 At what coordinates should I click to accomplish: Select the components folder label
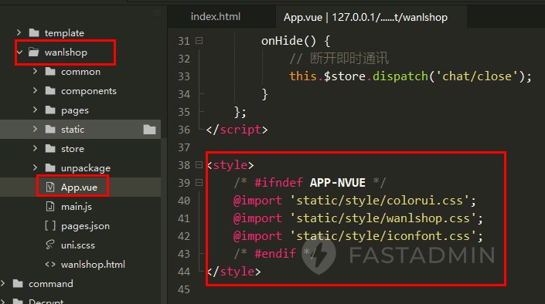point(89,91)
